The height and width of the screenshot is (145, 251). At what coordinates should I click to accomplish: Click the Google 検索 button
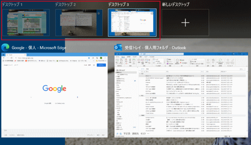(48, 103)
